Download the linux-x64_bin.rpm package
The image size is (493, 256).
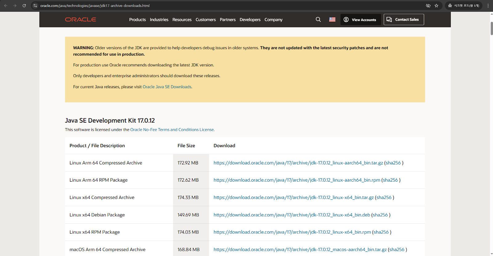coord(292,232)
